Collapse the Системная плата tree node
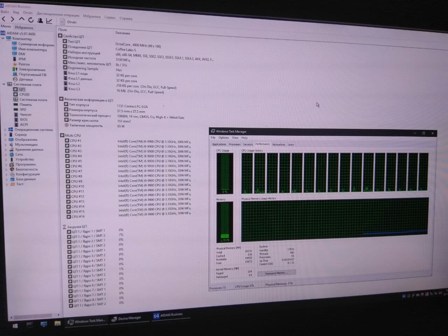 4,84
